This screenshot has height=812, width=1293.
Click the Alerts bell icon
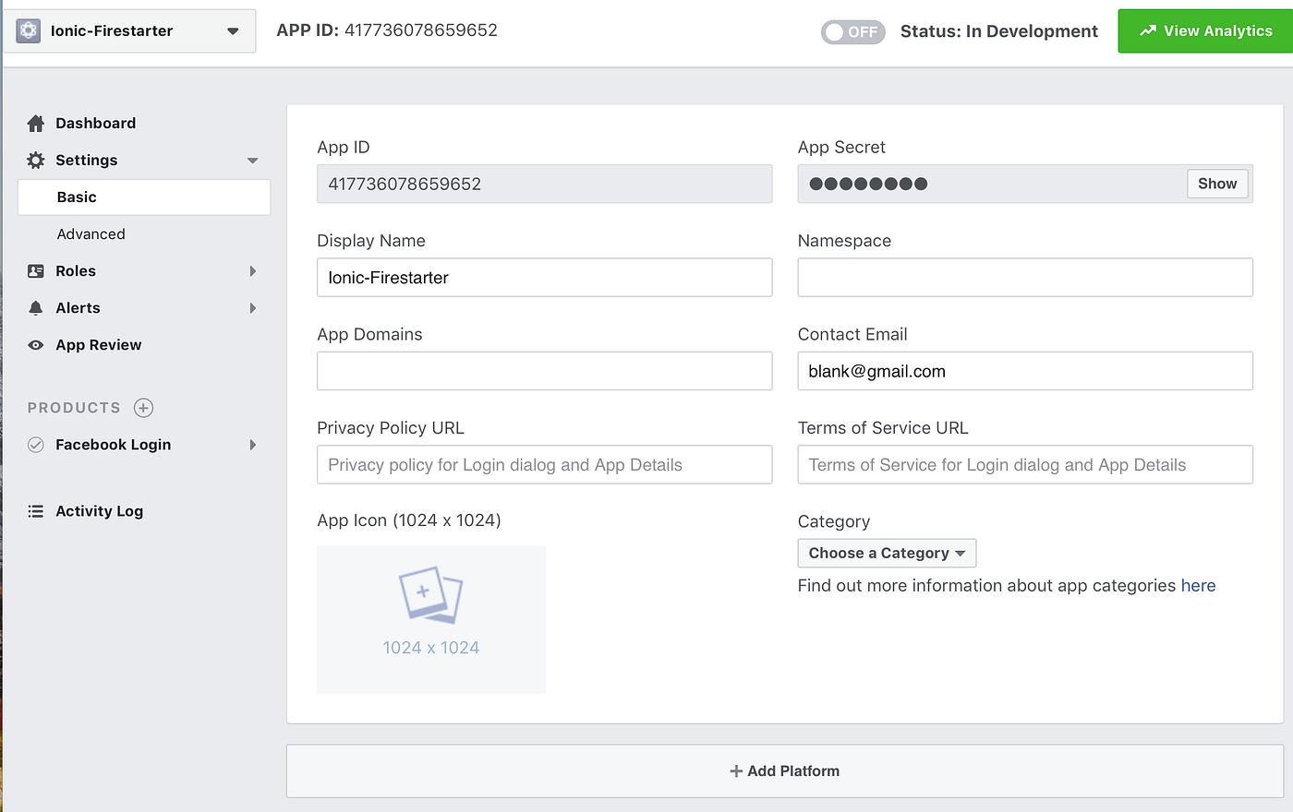pyautogui.click(x=35, y=307)
